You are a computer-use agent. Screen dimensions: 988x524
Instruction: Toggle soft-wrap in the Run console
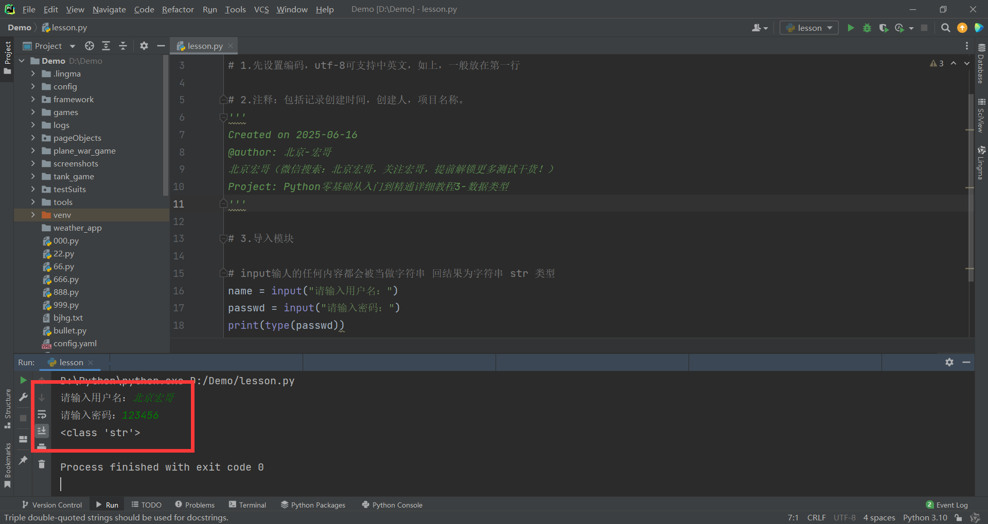(42, 414)
